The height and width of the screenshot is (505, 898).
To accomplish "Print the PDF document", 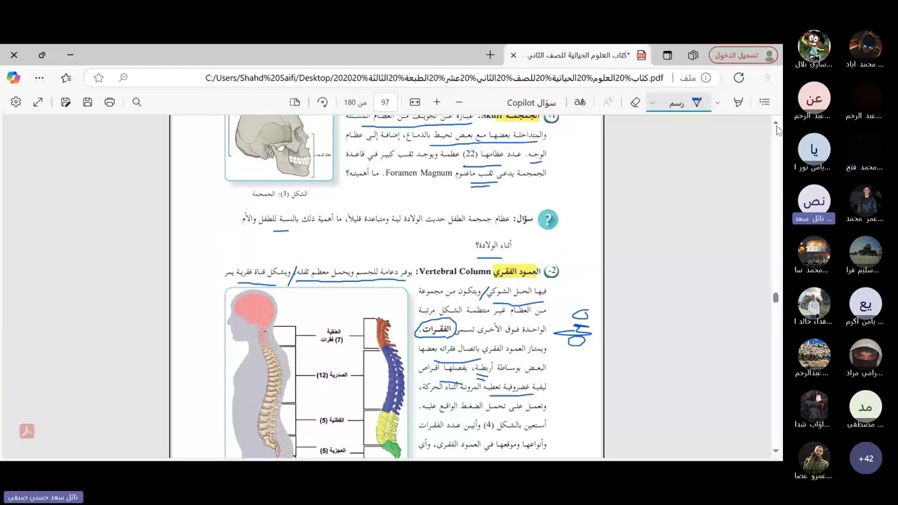I will (x=109, y=102).
